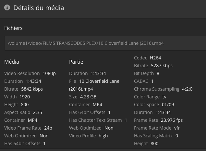Click the Détails du média title
This screenshot has height=151, width=206.
[x=39, y=8]
